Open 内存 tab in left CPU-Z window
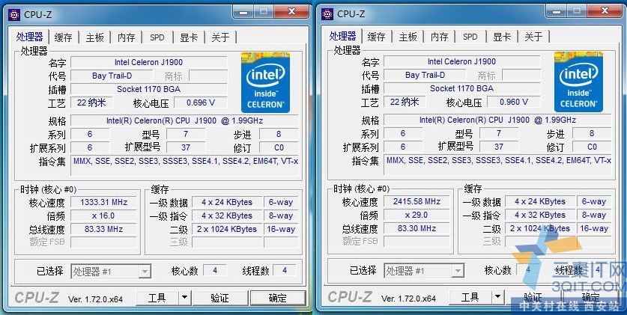Screen dimensions: 627x315 (127, 37)
